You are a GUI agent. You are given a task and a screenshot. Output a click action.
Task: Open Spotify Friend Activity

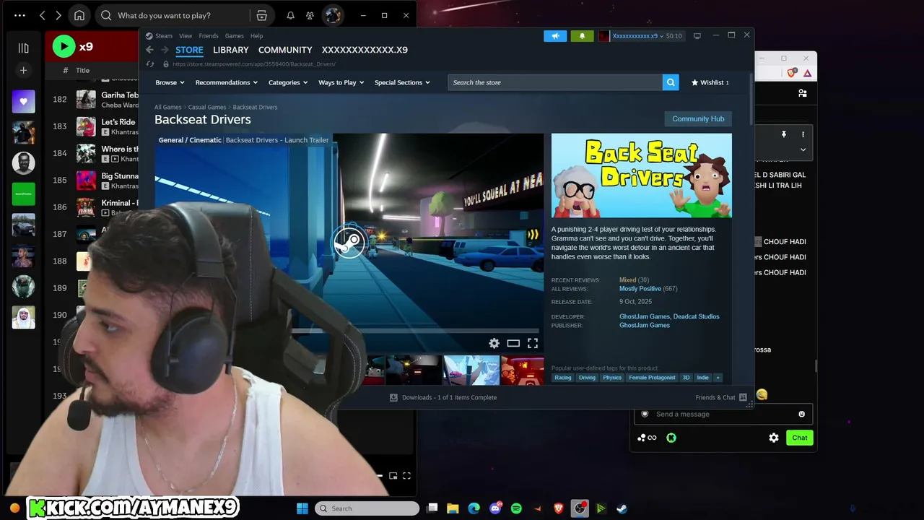click(x=310, y=15)
